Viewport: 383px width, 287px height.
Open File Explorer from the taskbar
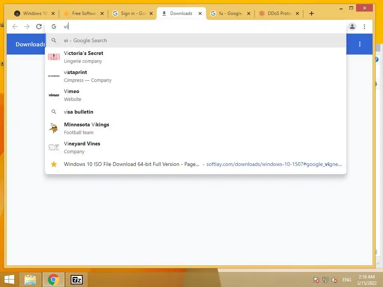[30, 280]
